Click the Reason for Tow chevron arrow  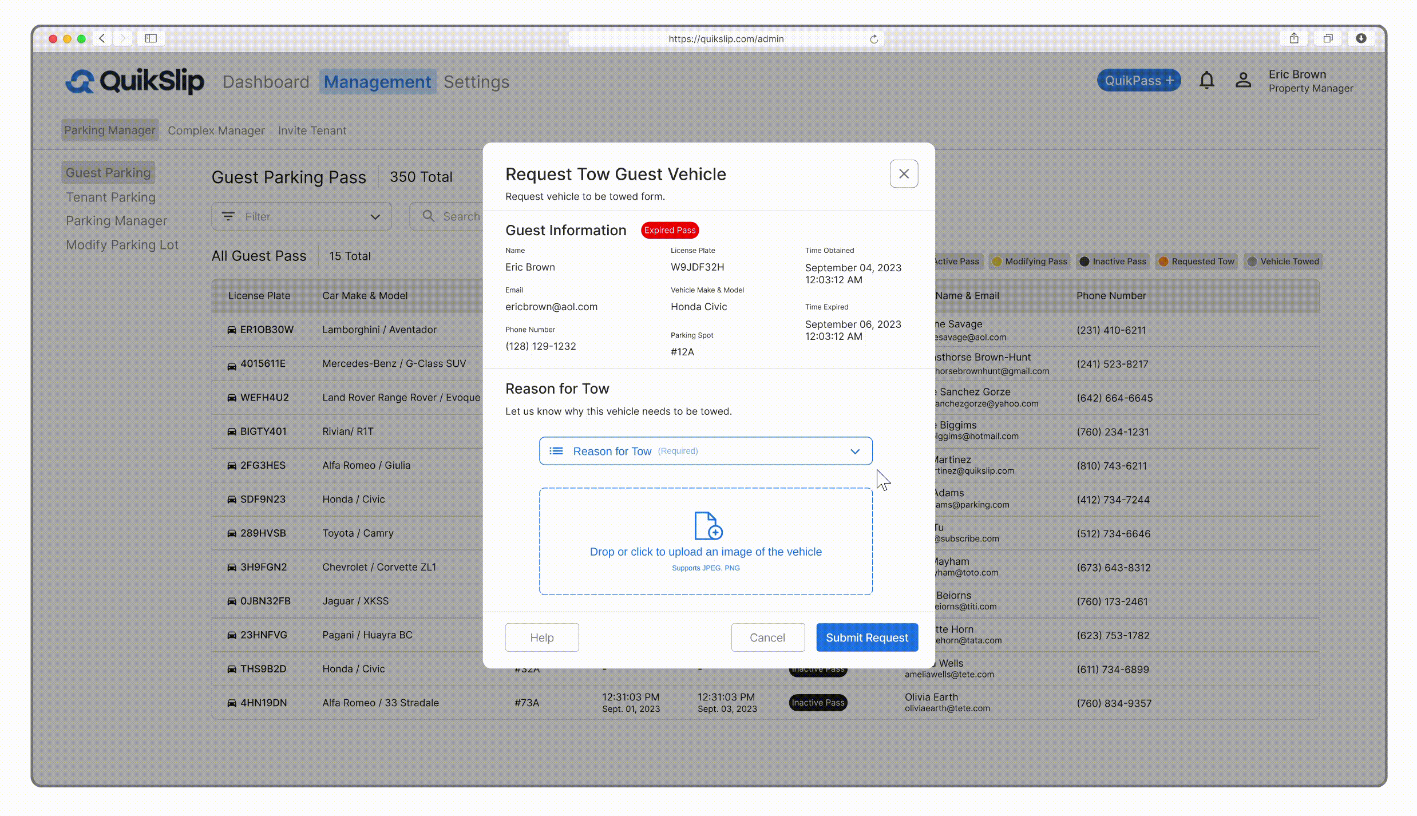point(854,451)
